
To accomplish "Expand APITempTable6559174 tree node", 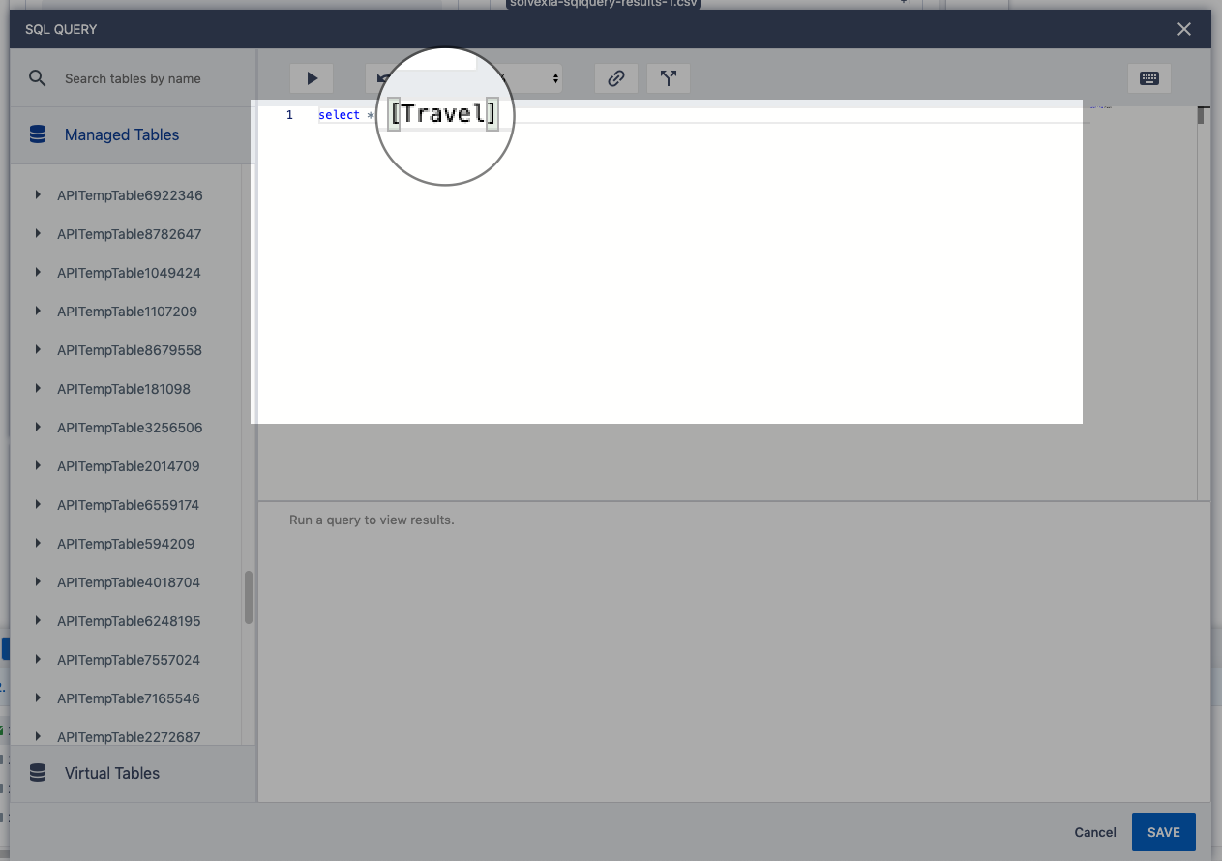I will (x=38, y=505).
